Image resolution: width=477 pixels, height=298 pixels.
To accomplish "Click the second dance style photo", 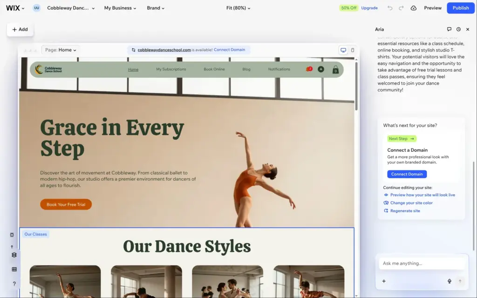I will tap(146, 281).
